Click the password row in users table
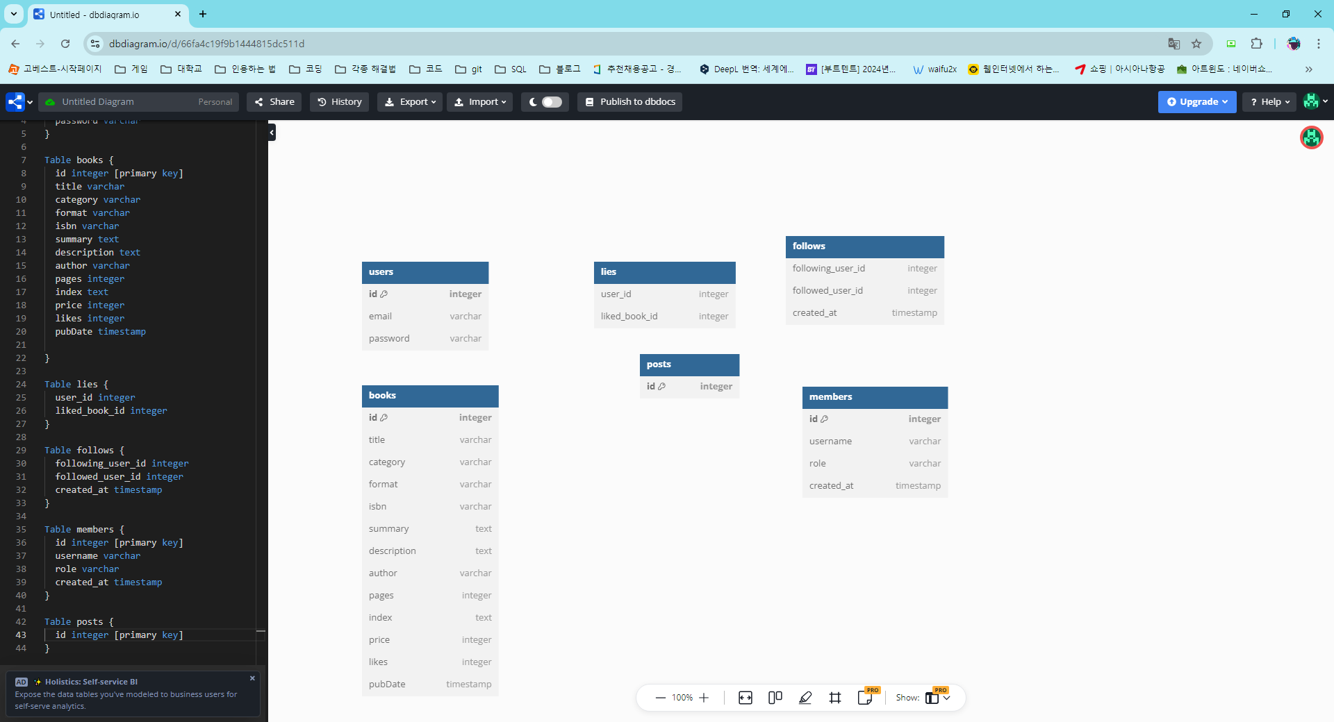 click(425, 339)
